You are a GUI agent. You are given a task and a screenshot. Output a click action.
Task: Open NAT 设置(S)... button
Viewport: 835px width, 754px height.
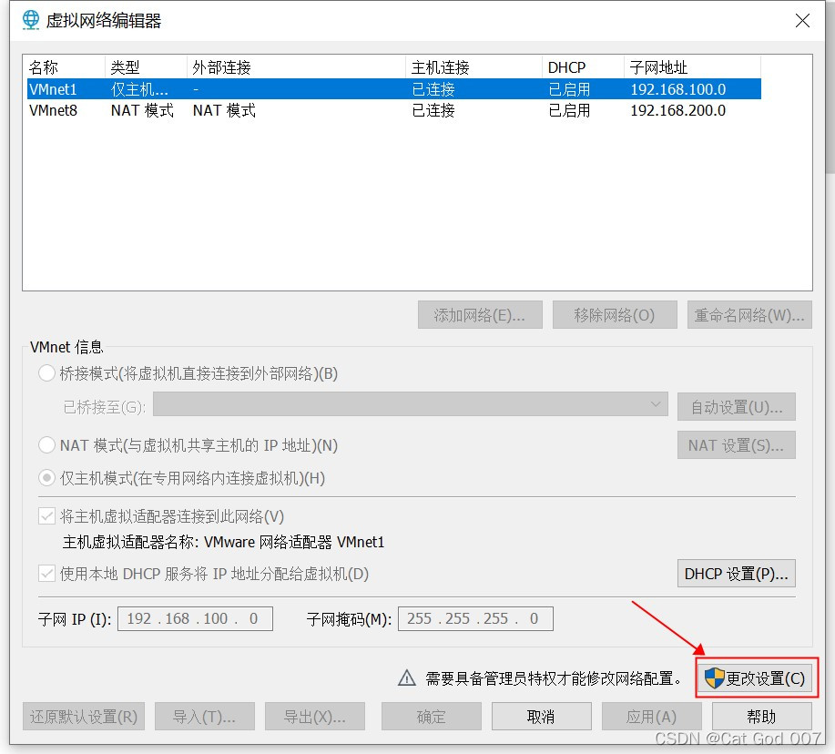[x=737, y=445]
